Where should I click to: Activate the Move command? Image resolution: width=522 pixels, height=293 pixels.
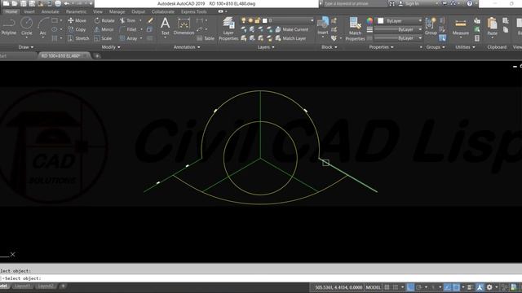(x=77, y=20)
